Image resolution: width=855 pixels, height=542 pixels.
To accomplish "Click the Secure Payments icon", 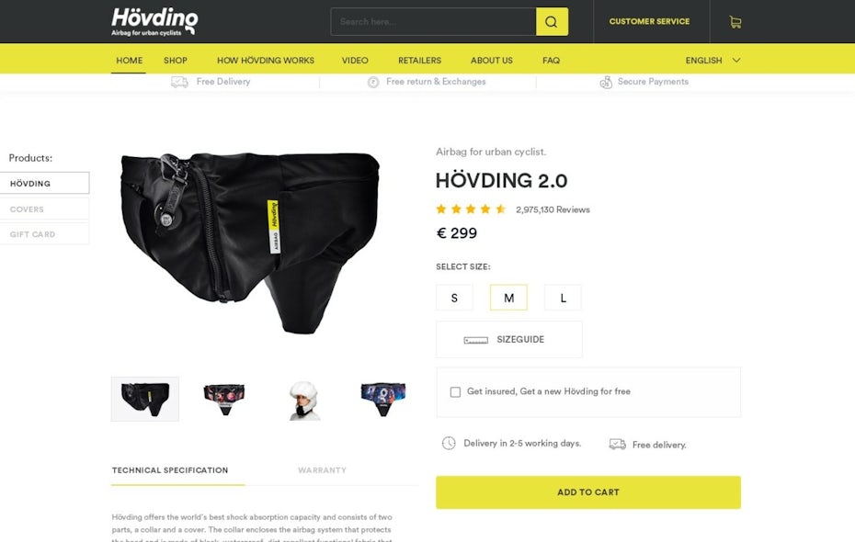I will (x=606, y=83).
